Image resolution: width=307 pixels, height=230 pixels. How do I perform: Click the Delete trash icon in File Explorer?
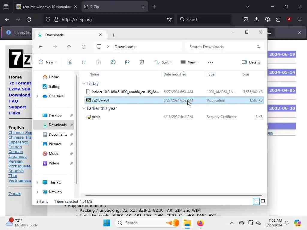pos(142,62)
